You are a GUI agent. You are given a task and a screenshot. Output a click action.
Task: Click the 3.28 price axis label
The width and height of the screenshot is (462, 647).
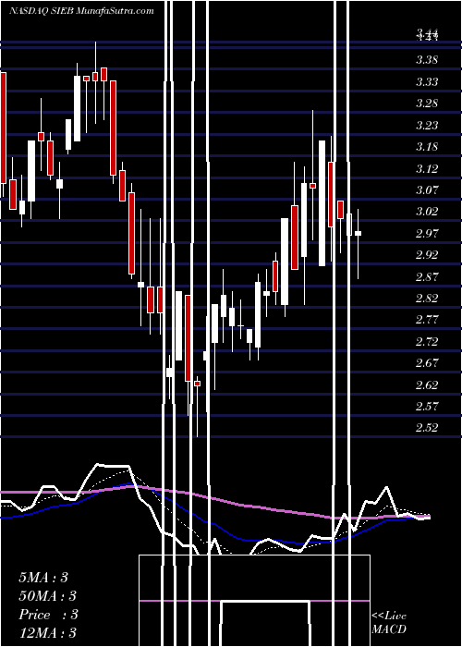(427, 104)
